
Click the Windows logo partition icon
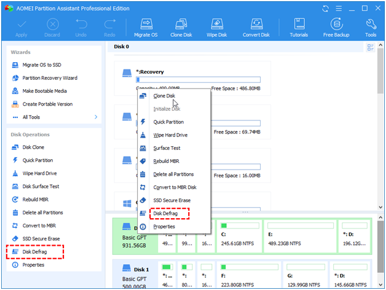pos(127,203)
